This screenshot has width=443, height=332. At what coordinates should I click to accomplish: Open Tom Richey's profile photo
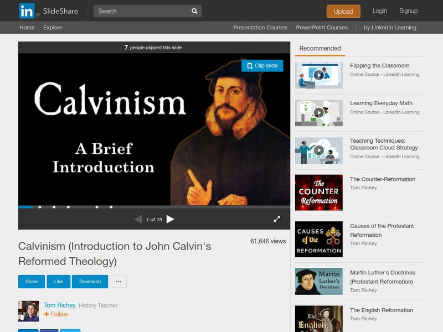(29, 311)
